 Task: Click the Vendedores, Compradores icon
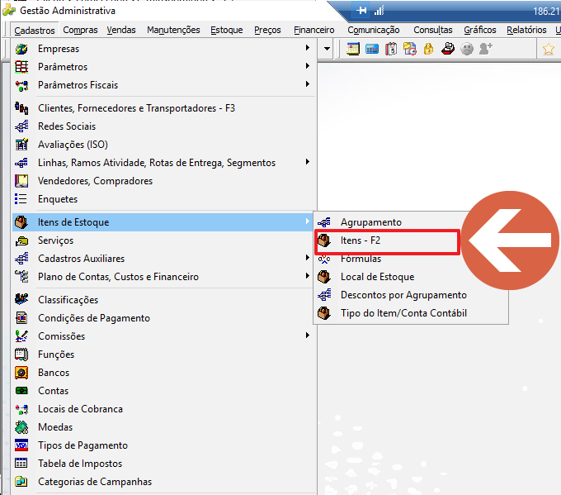[21, 181]
